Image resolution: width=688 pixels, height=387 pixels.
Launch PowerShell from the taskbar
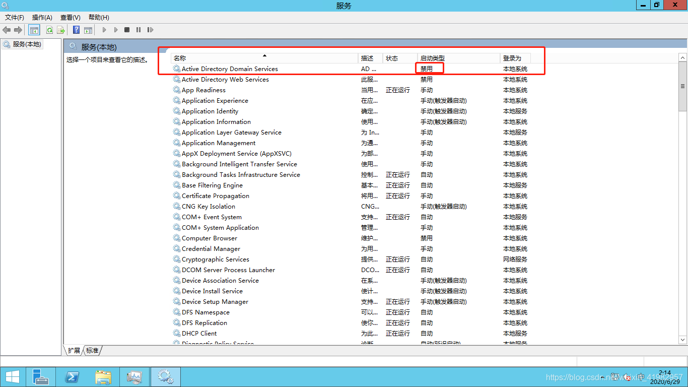[x=72, y=377]
